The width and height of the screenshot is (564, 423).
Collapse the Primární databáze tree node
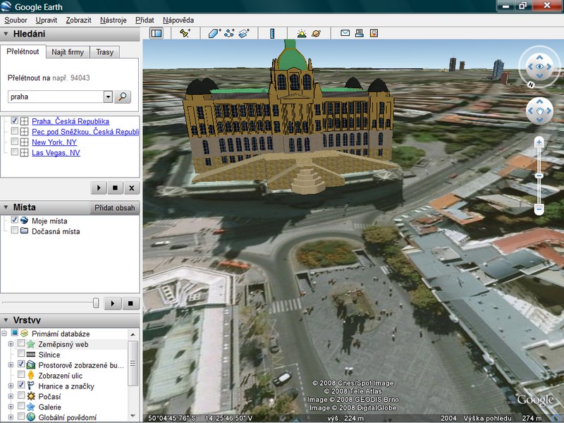tap(4, 333)
